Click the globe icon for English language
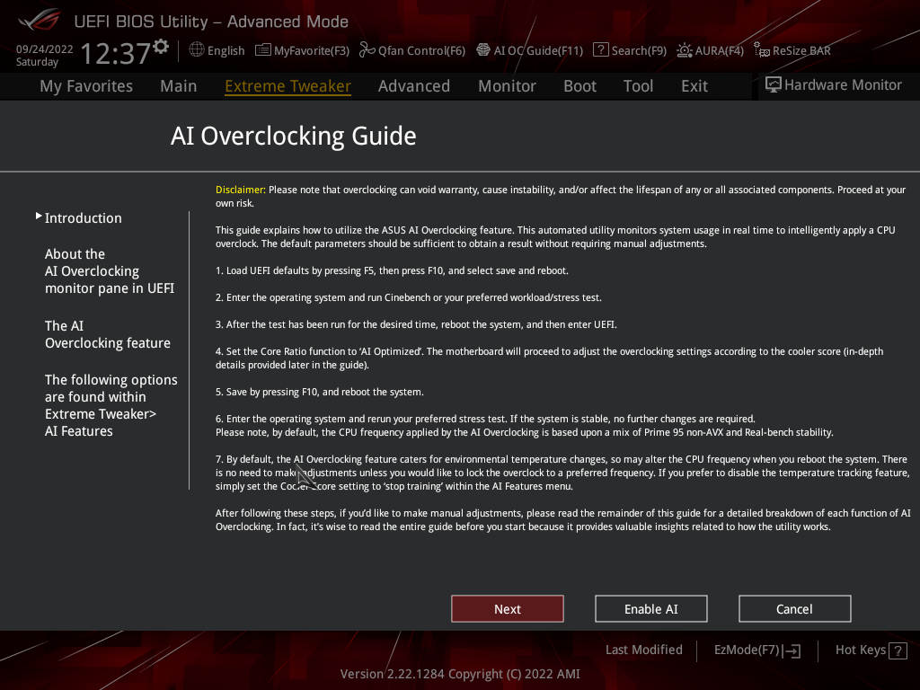The height and width of the screenshot is (690, 920). [x=197, y=50]
